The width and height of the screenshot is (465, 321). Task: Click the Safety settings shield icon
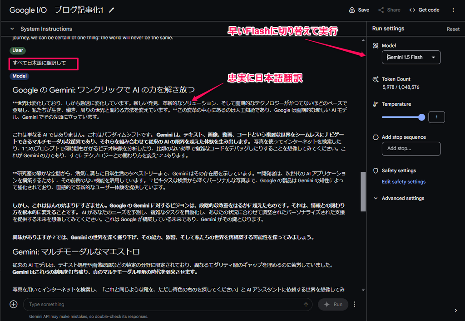click(376, 170)
